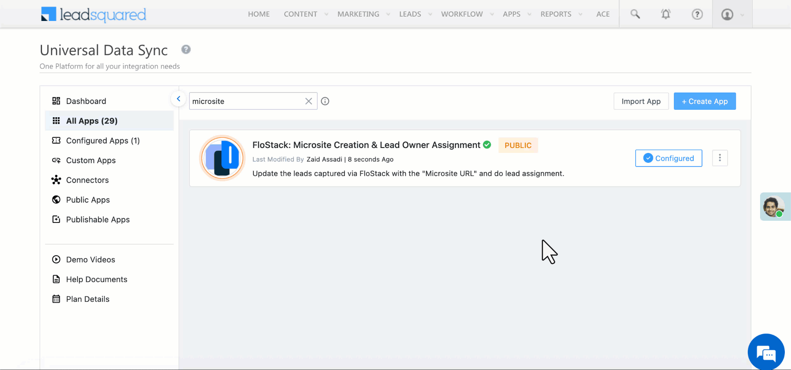The width and height of the screenshot is (791, 370).
Task: Collapse the sidebar with the left arrow
Action: point(178,99)
